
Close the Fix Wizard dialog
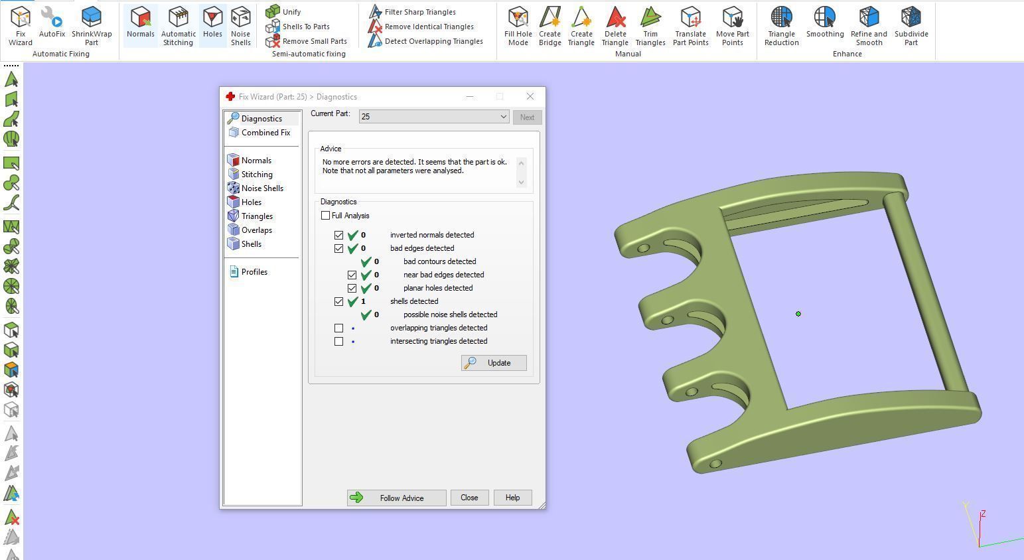(530, 97)
